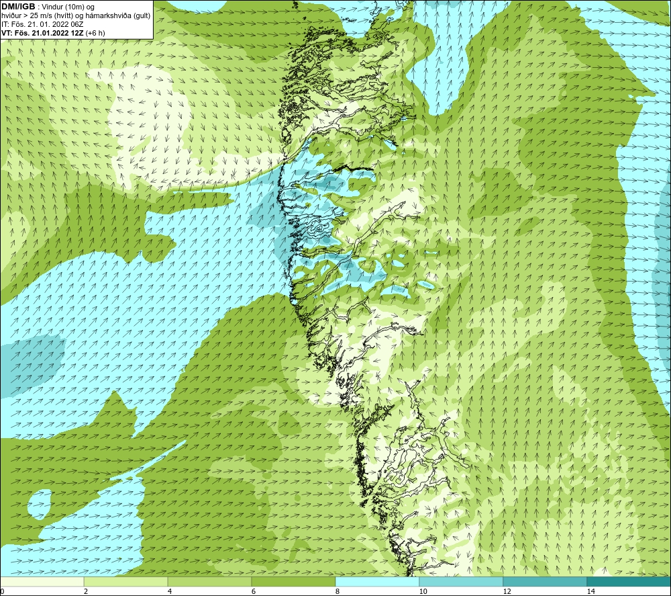This screenshot has width=671, height=596.
Task: Click the 'Vindur (10m) og' label
Action: (x=68, y=7)
